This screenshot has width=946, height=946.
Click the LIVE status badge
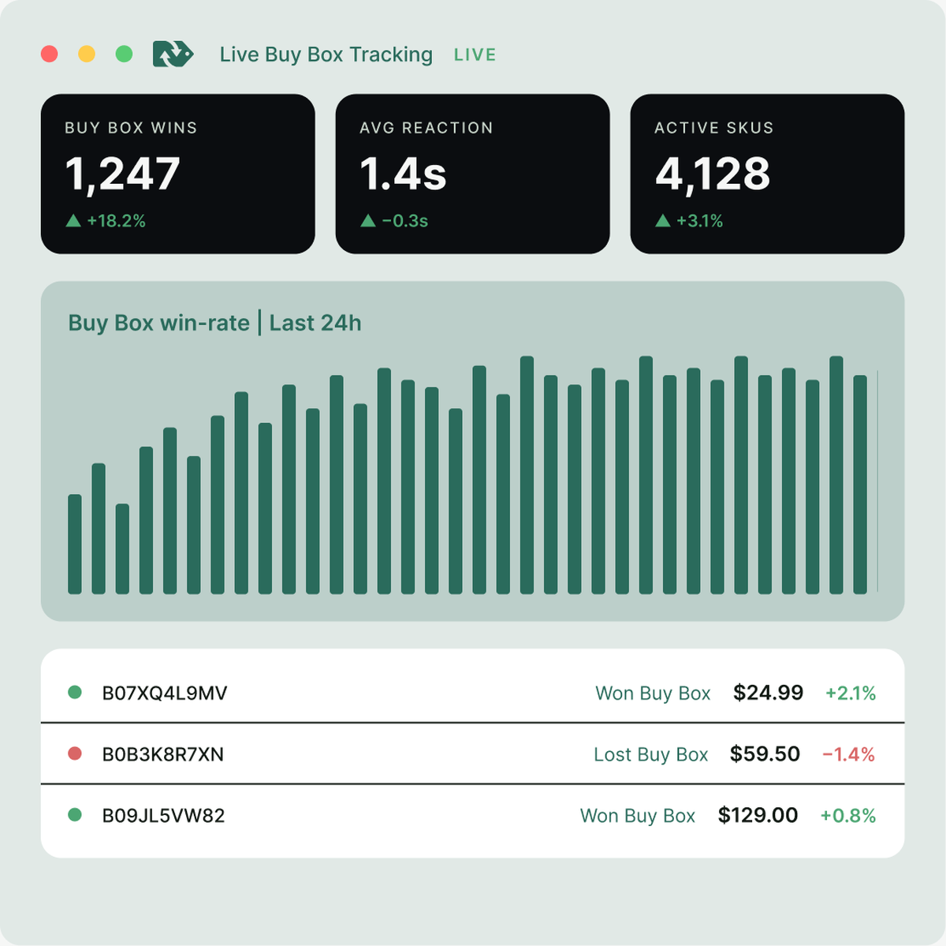pyautogui.click(x=475, y=55)
